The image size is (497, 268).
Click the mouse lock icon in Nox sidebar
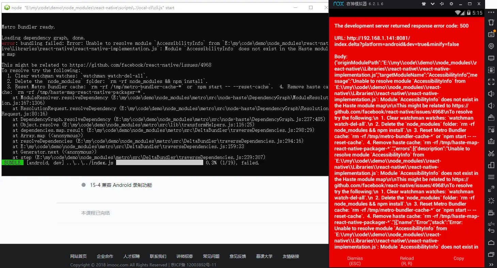(491, 70)
